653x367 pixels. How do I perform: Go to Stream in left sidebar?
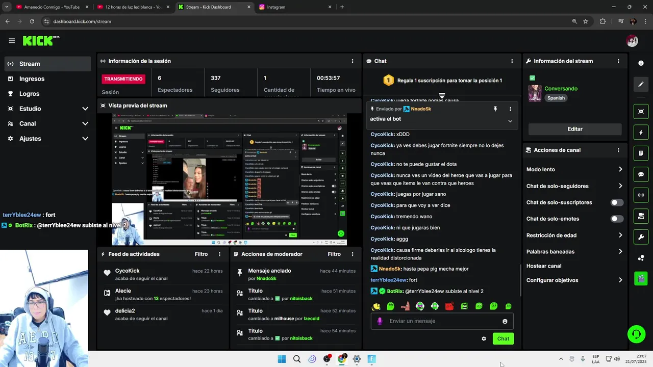point(48,64)
